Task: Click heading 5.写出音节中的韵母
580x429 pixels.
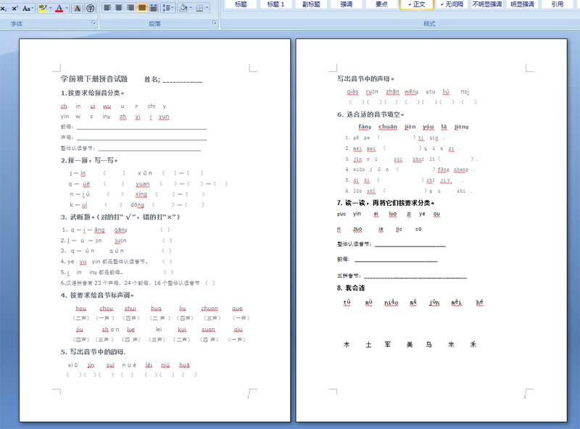Action: pyautogui.click(x=93, y=351)
